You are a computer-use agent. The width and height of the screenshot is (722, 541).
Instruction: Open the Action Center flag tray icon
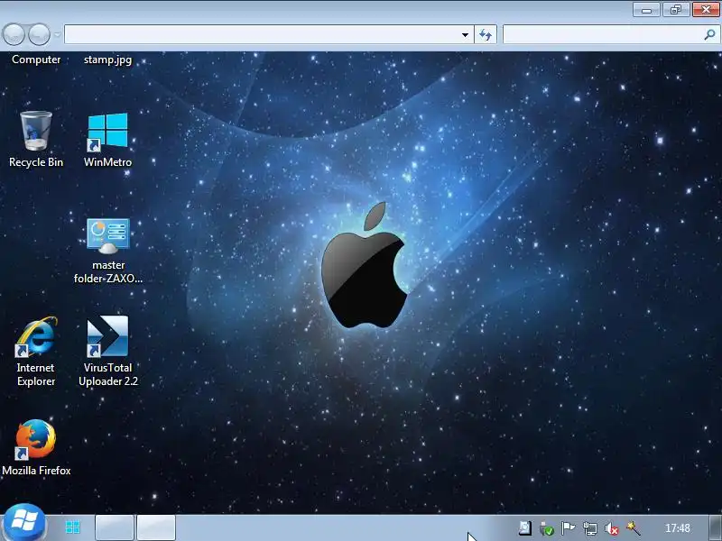point(569,528)
